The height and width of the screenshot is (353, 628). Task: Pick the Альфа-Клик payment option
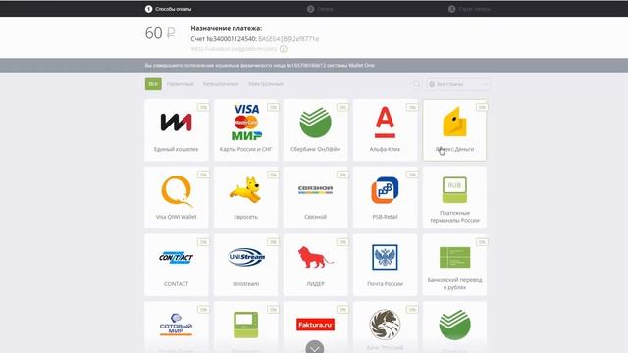pos(385,130)
